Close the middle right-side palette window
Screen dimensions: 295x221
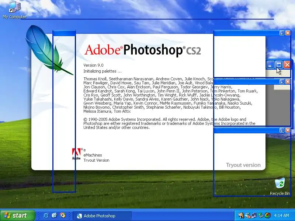pyautogui.click(x=288, y=81)
